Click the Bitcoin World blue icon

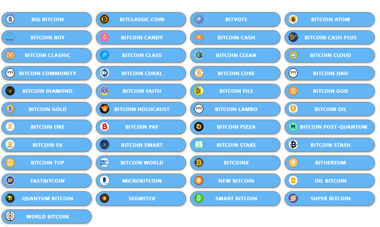tap(104, 162)
